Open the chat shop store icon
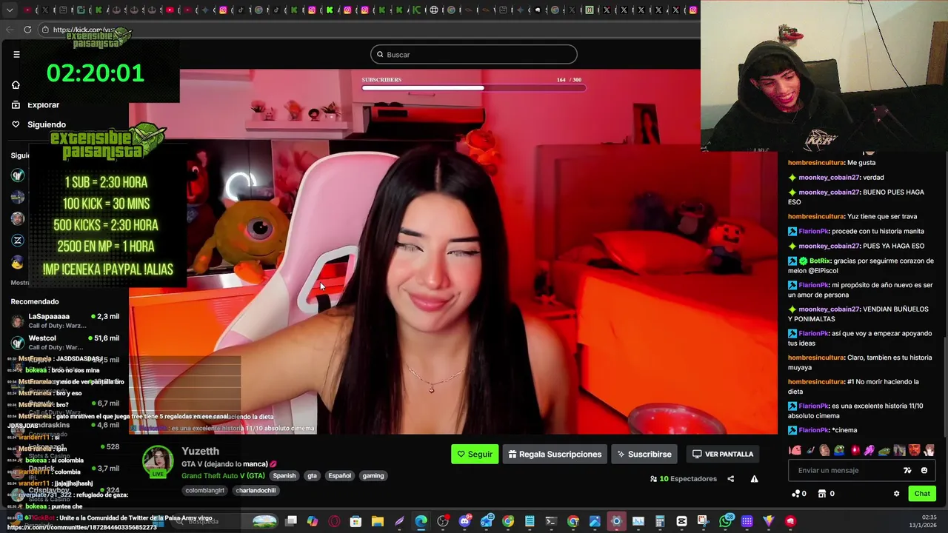Viewport: 948px width, 533px height. click(822, 494)
